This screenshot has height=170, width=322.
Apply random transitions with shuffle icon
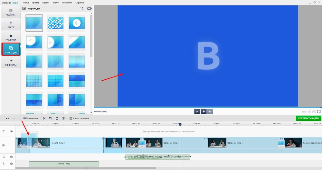coord(81,9)
